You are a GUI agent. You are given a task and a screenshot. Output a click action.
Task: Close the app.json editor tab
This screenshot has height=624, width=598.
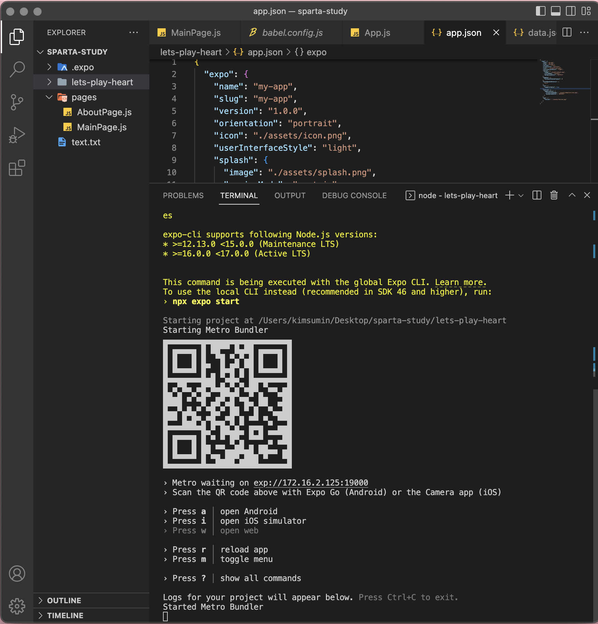click(x=496, y=32)
